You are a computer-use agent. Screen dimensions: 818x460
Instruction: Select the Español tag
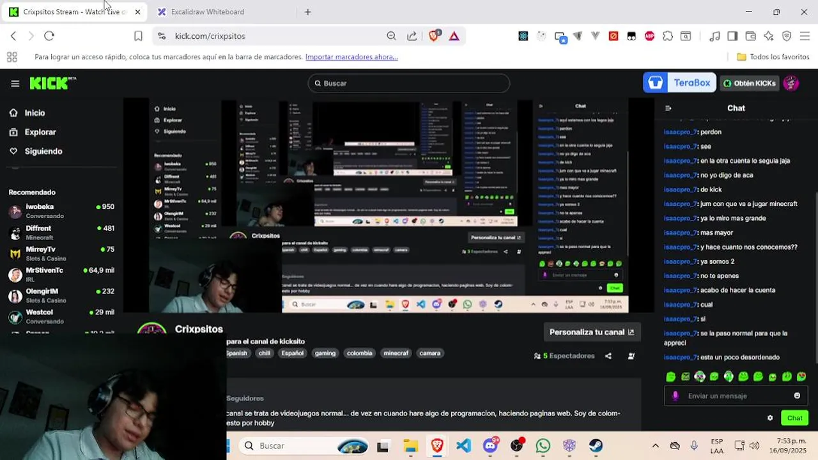(x=292, y=353)
